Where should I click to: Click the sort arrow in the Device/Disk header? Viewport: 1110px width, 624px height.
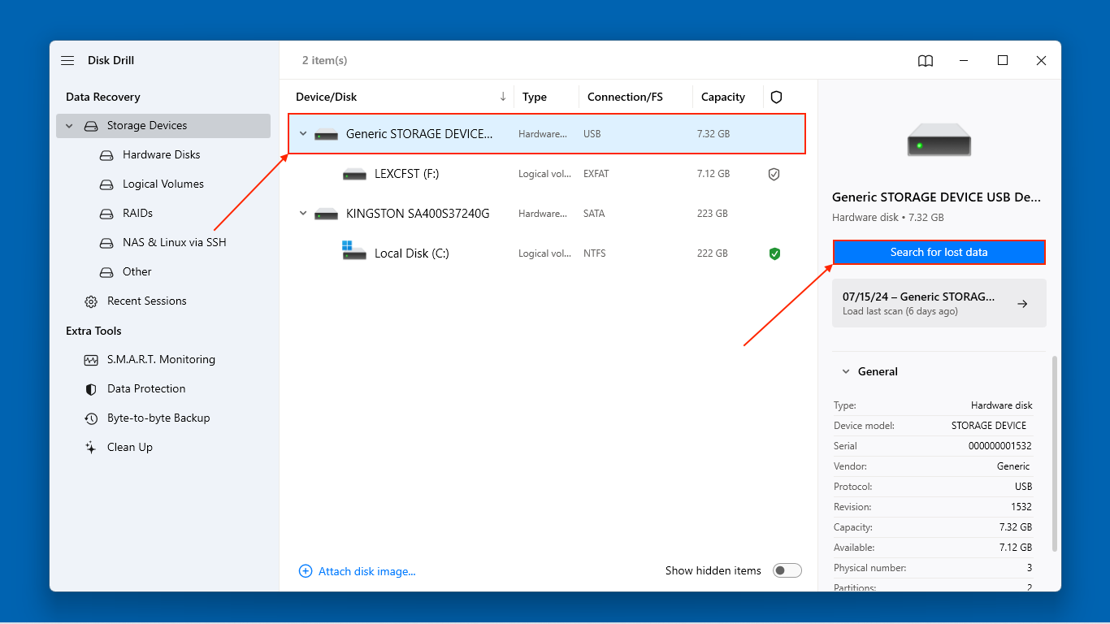[503, 97]
